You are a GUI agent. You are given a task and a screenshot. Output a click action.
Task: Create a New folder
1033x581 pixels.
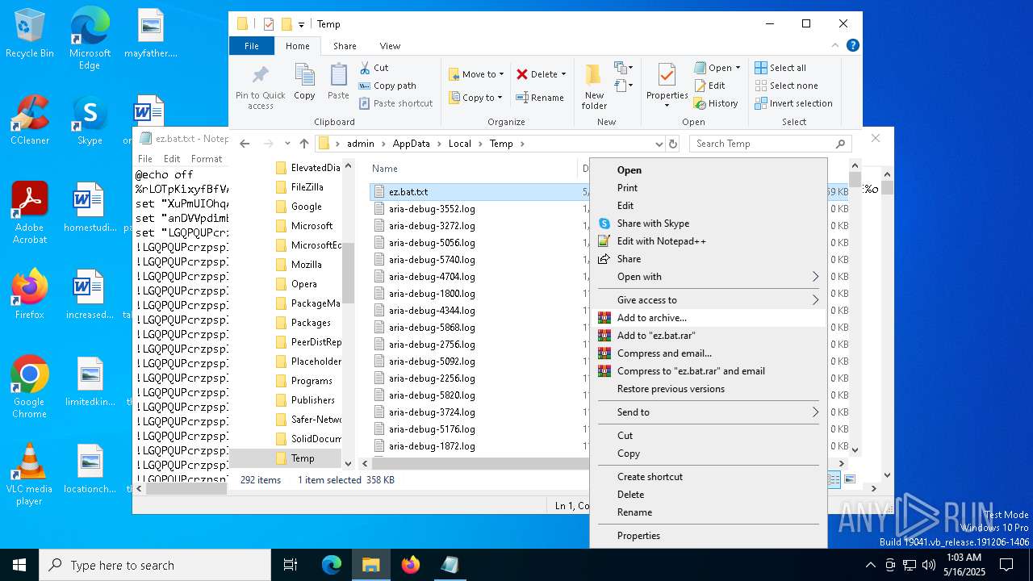point(594,86)
